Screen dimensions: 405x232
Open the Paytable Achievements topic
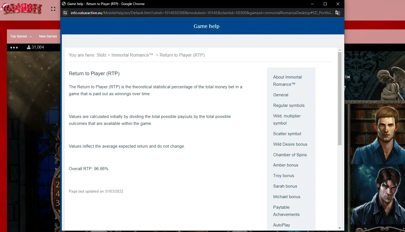point(286,211)
